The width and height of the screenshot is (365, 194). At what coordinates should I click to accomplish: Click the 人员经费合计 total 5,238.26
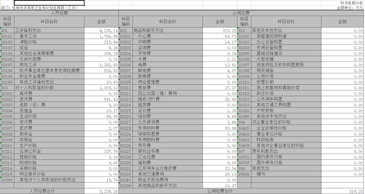[101, 191]
